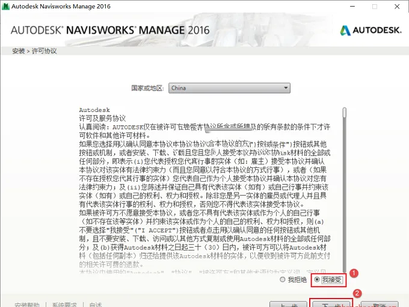
Task: Click the 取消 (Cancel) button
Action: (x=380, y=305)
